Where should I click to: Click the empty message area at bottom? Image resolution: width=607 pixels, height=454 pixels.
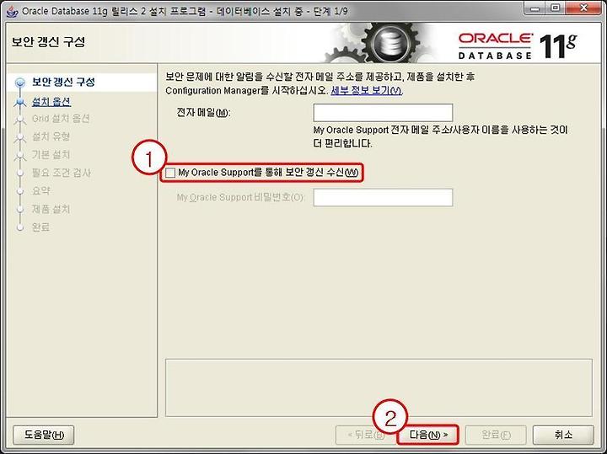point(379,387)
